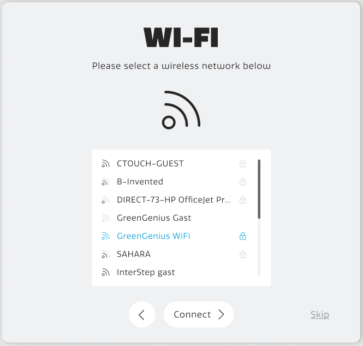Select DIRECT-73-HP OfficeJet network entry
This screenshot has width=363, height=346.
(174, 200)
